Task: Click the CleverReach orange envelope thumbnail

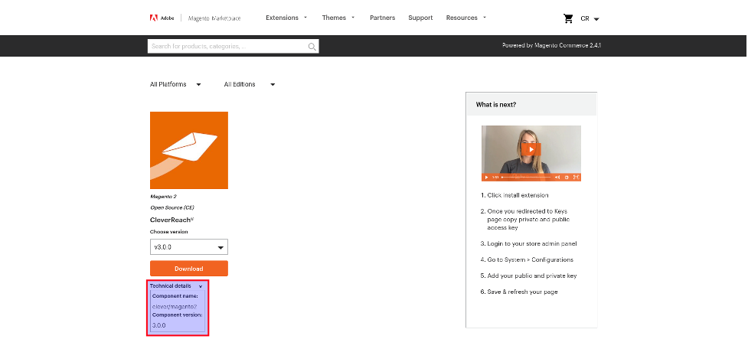Action: (x=189, y=150)
